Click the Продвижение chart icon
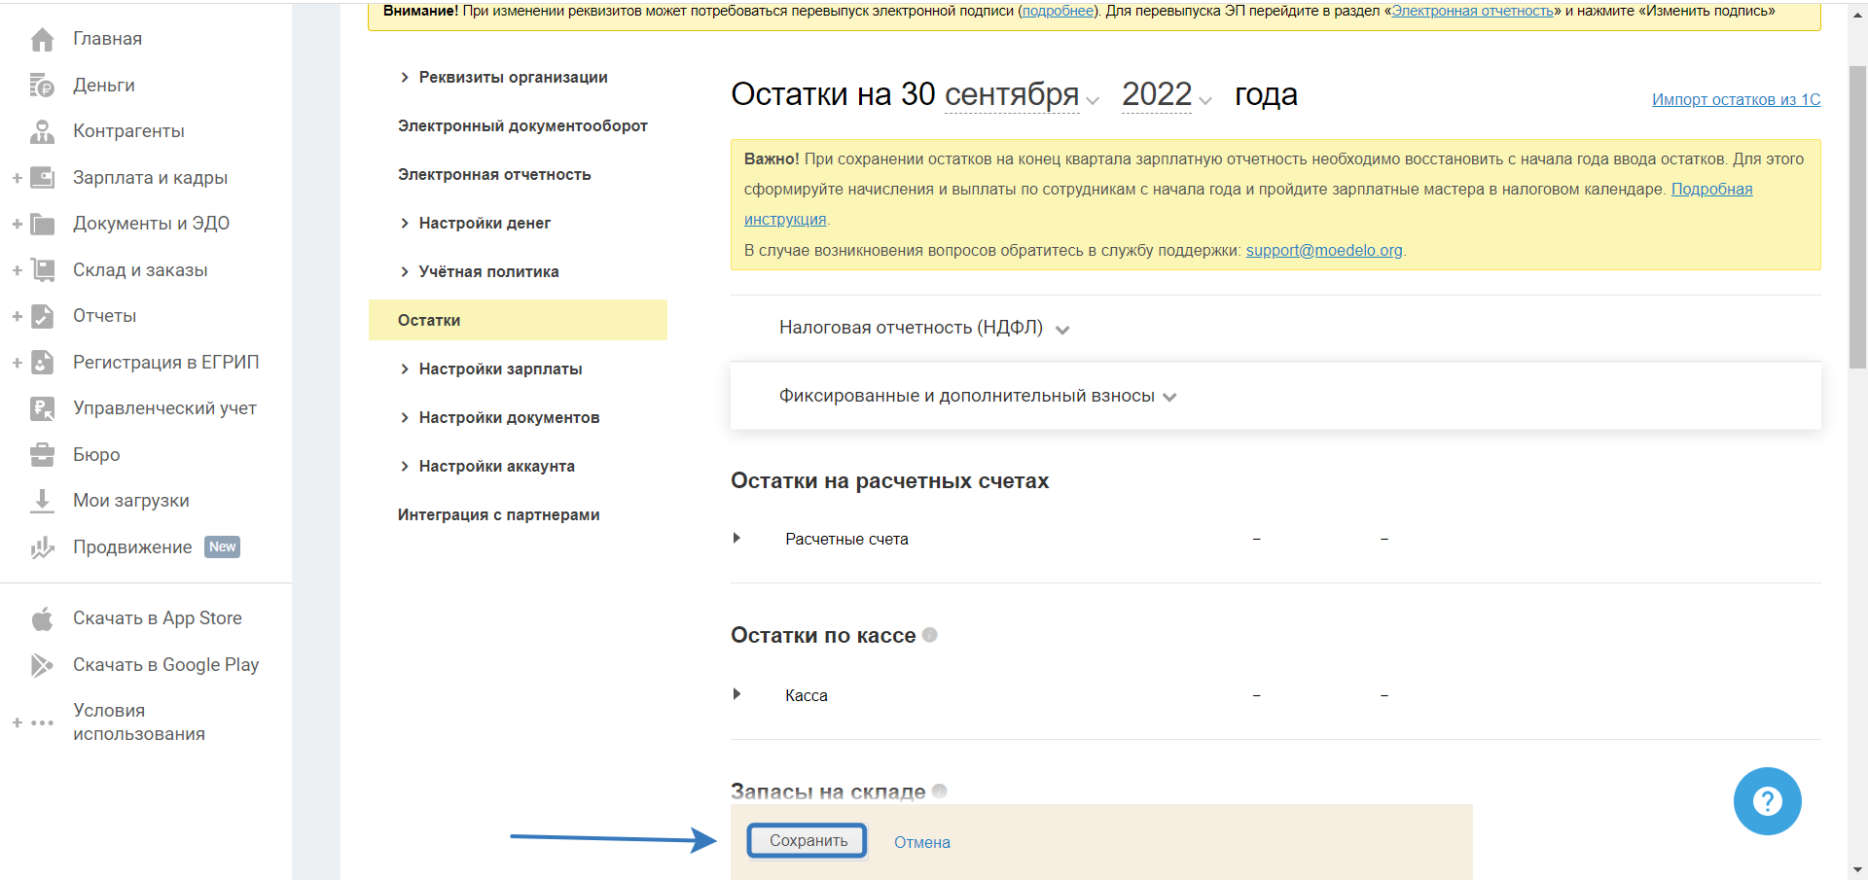This screenshot has width=1868, height=880. pos(42,547)
